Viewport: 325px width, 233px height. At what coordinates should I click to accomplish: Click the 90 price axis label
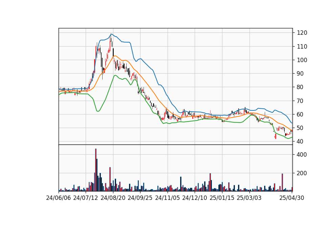pyautogui.click(x=300, y=74)
